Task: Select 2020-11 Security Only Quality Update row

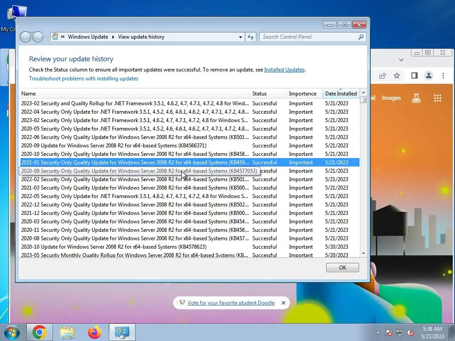Action: [x=190, y=230]
